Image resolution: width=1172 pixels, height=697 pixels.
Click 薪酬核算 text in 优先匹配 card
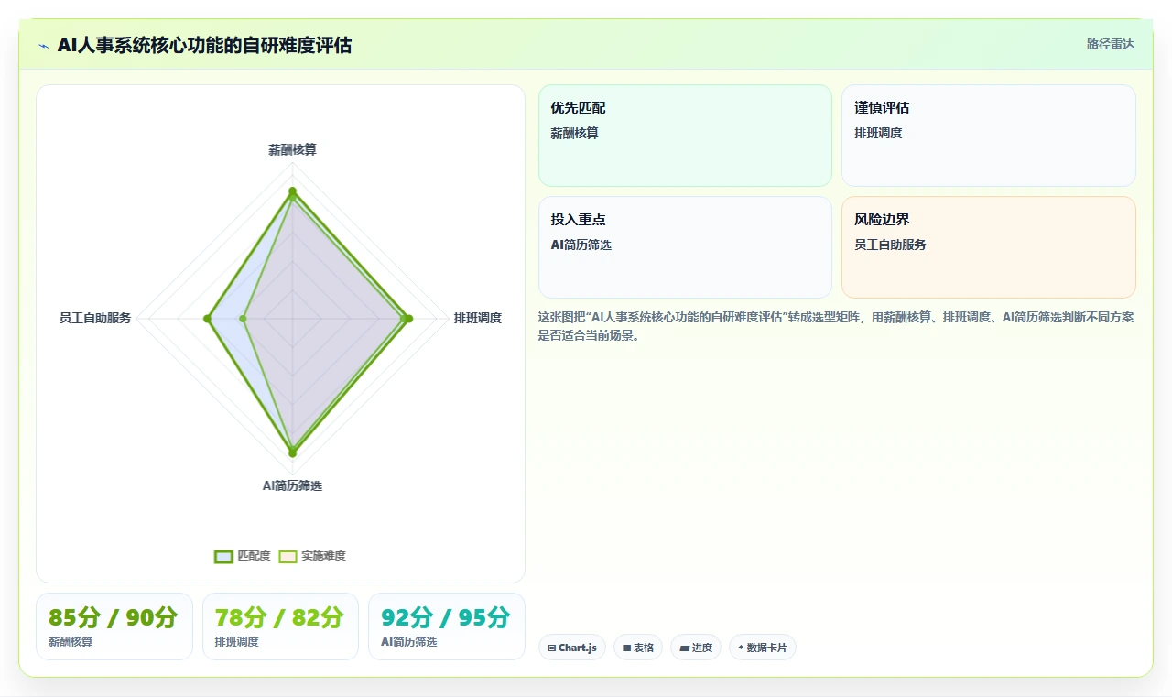pos(574,133)
